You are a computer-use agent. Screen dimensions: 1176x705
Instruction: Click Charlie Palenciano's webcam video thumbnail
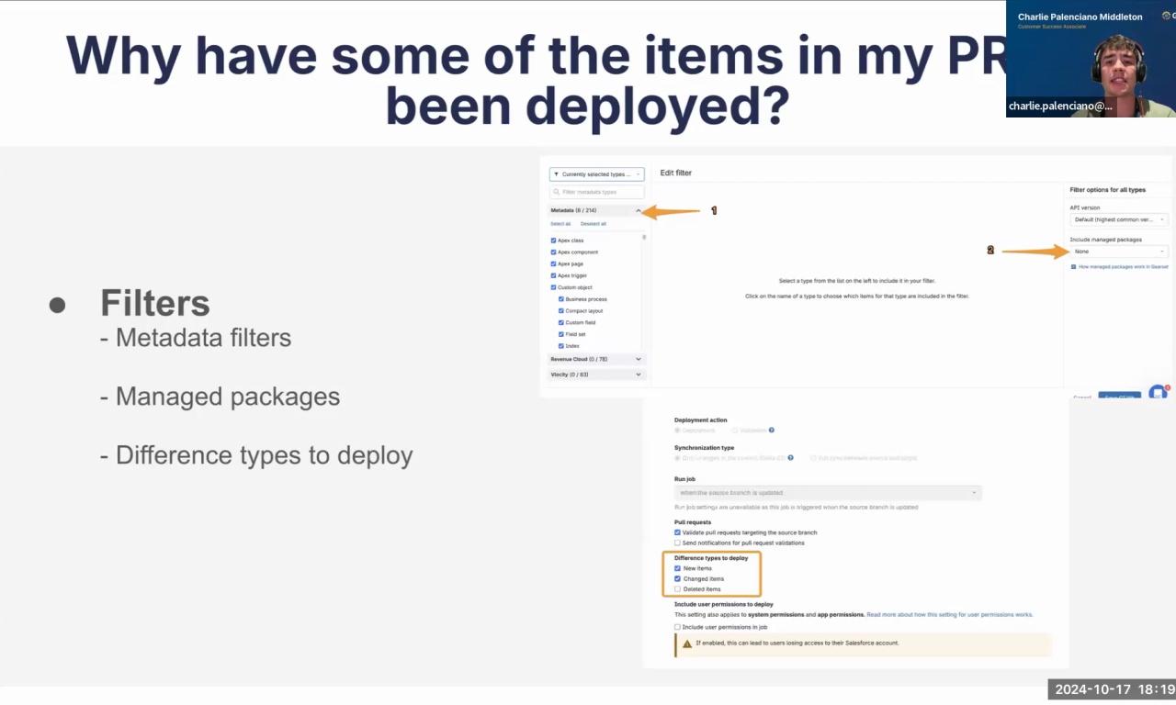pyautogui.click(x=1091, y=59)
